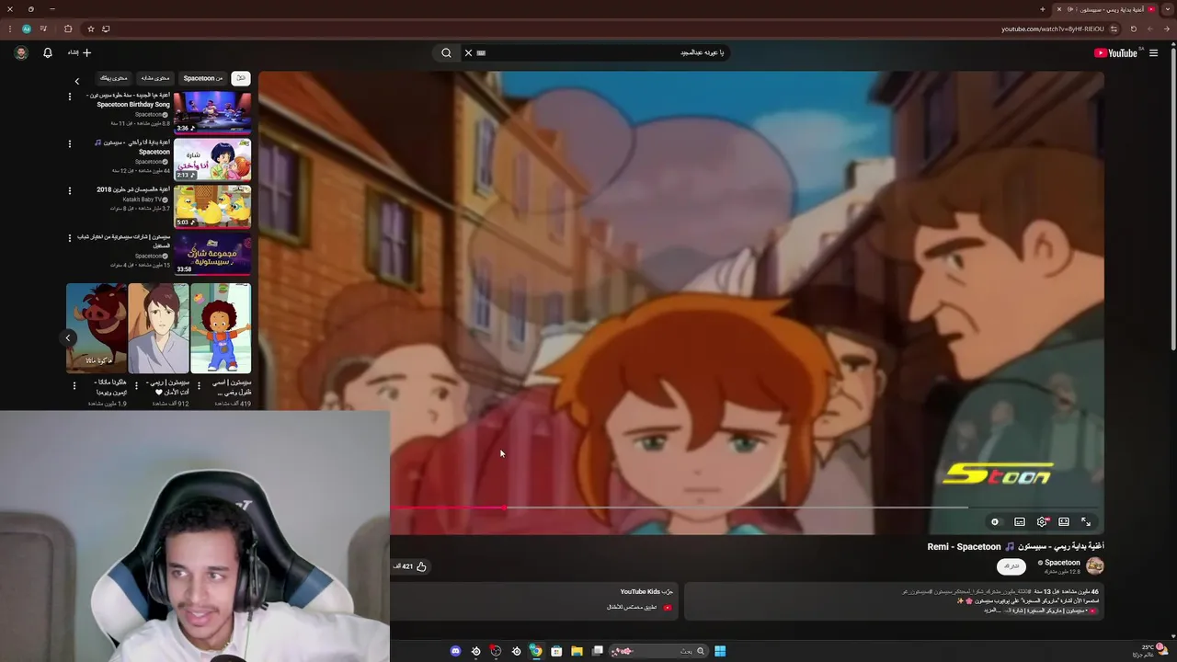Open the YouTube notifications bell

pos(48,52)
